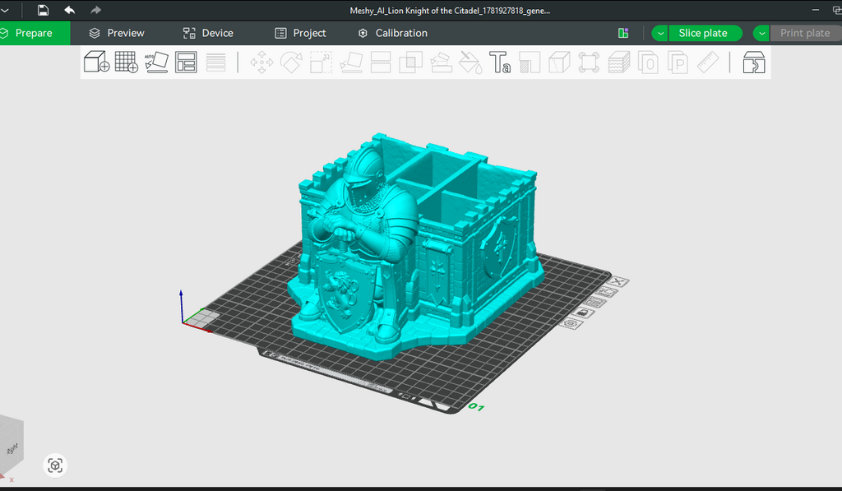Undo the last action
The width and height of the screenshot is (842, 491).
coord(69,10)
